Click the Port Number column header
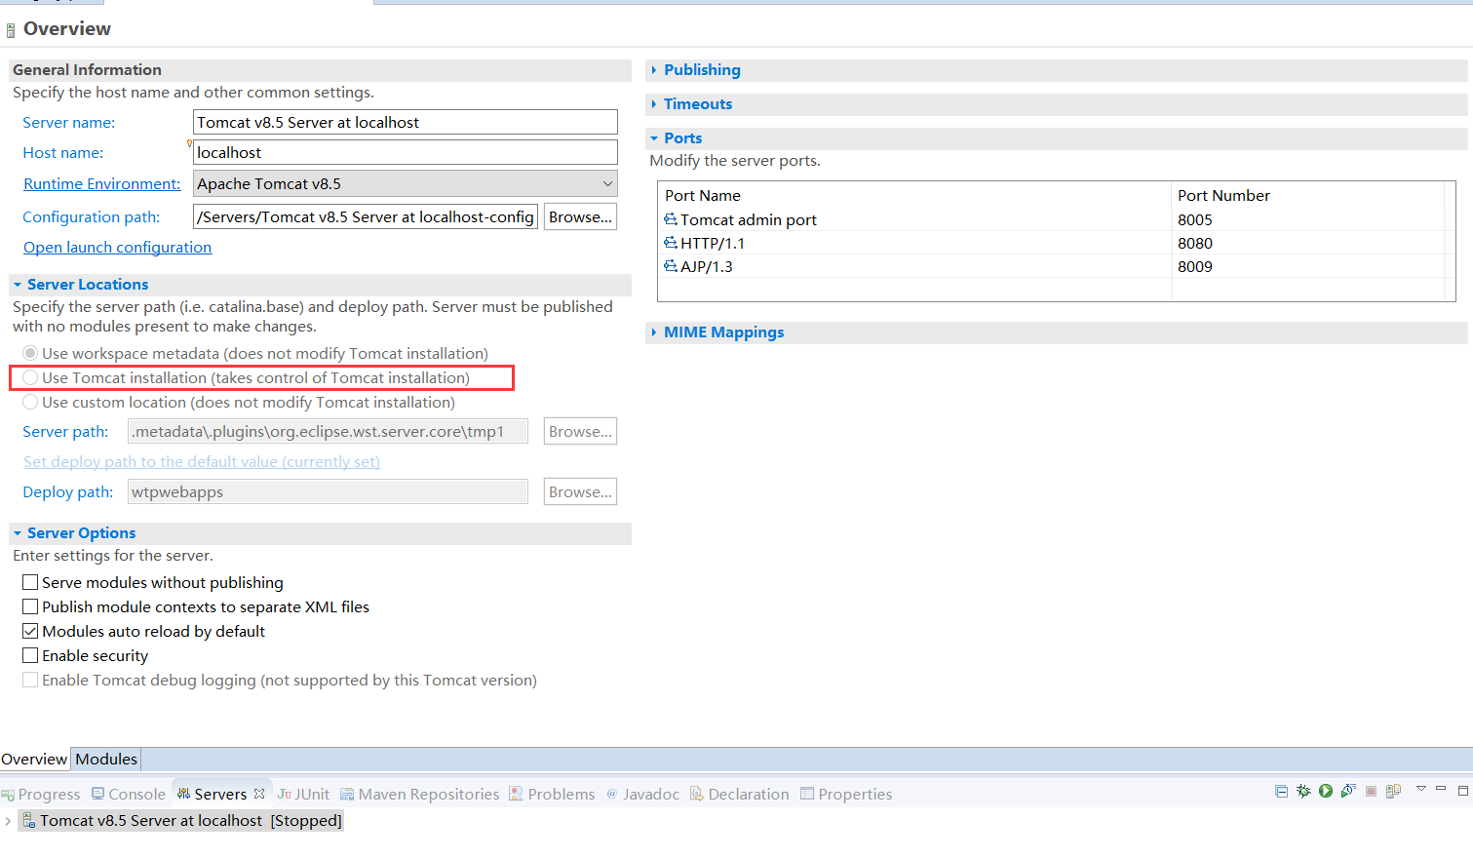The width and height of the screenshot is (1473, 859). pyautogui.click(x=1223, y=195)
